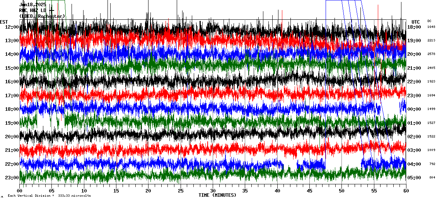This screenshot has width=437, height=201.
Task: Click the 30 minute tick label
Action: (213, 191)
